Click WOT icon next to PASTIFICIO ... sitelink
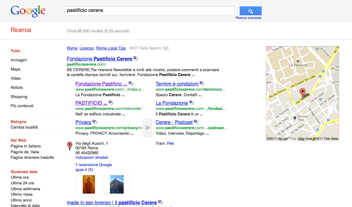 tap(111, 103)
